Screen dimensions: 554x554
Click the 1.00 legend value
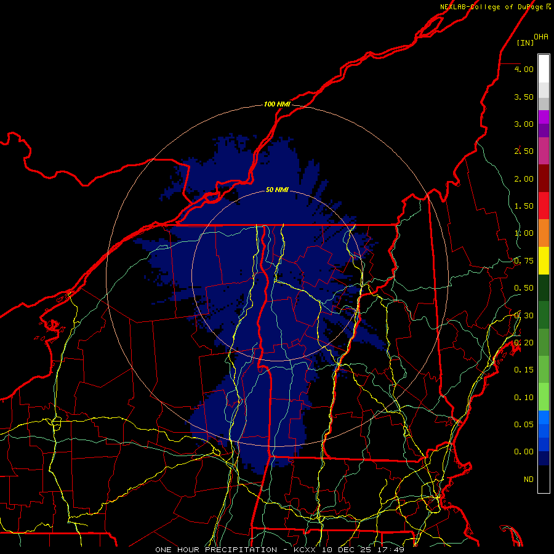pos(524,233)
